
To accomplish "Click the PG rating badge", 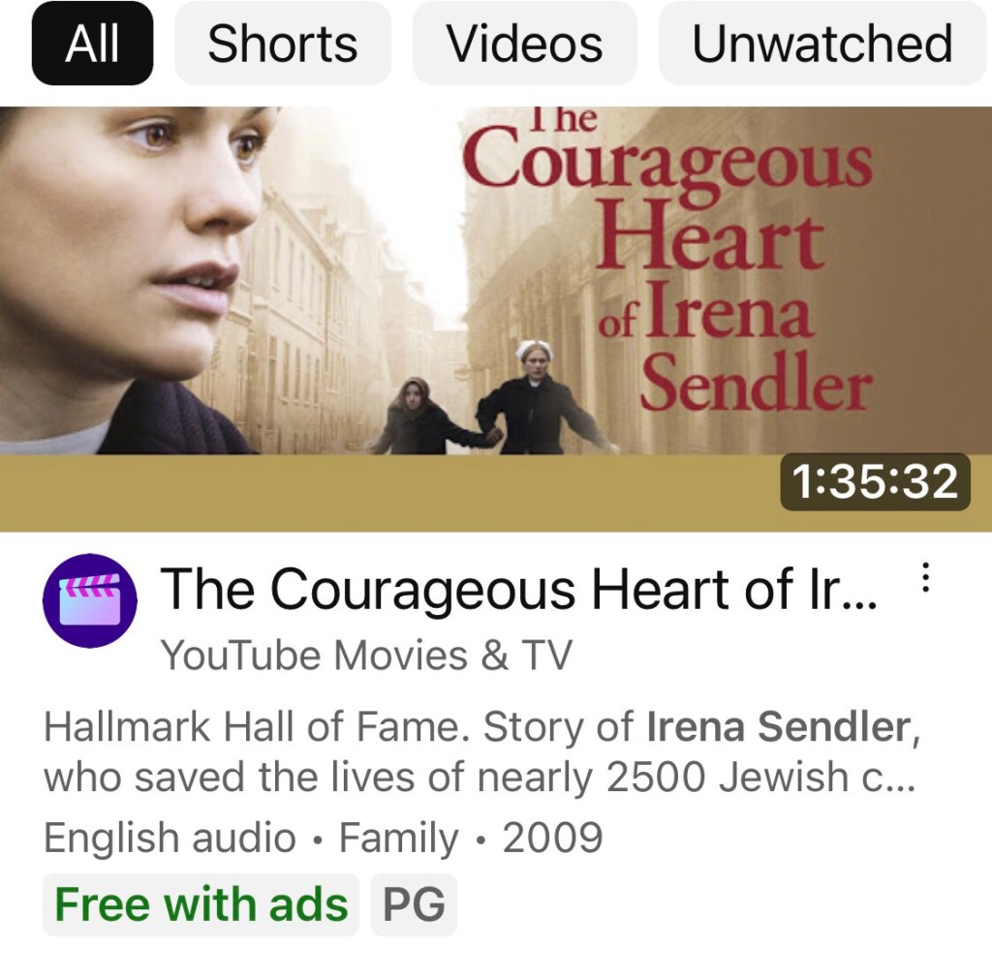I will pyautogui.click(x=414, y=904).
